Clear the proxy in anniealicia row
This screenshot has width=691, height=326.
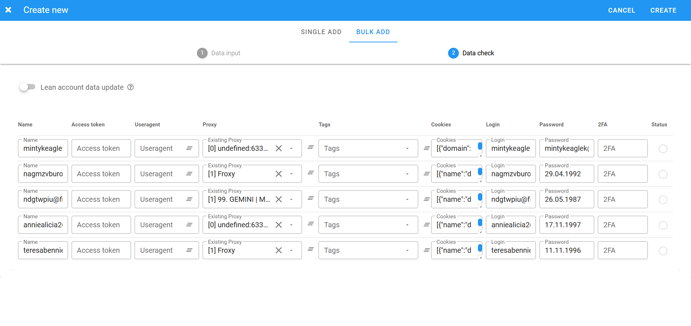click(x=279, y=225)
